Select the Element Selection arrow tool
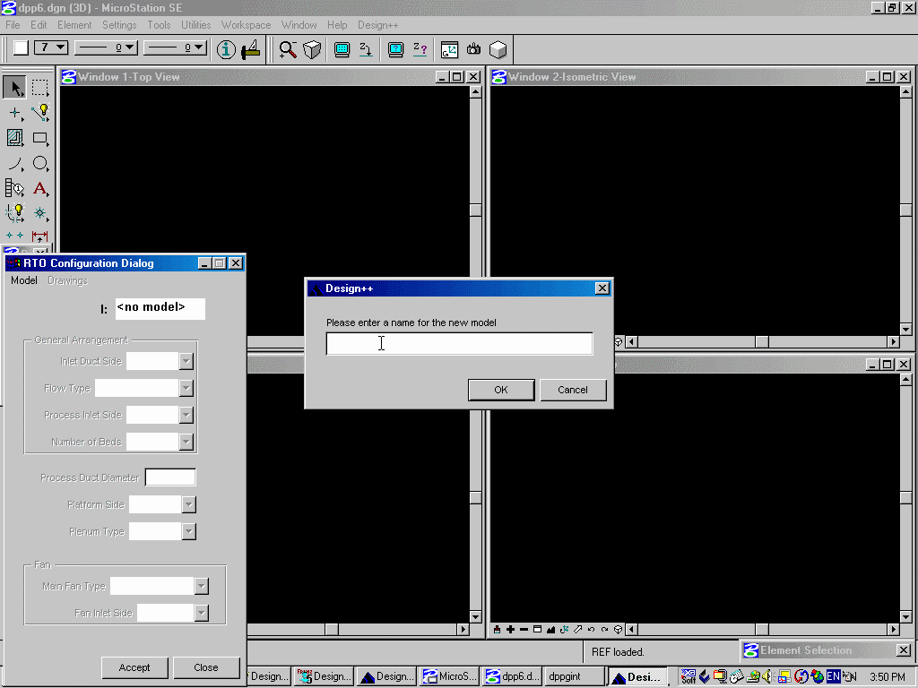This screenshot has width=918, height=688. pos(15,87)
